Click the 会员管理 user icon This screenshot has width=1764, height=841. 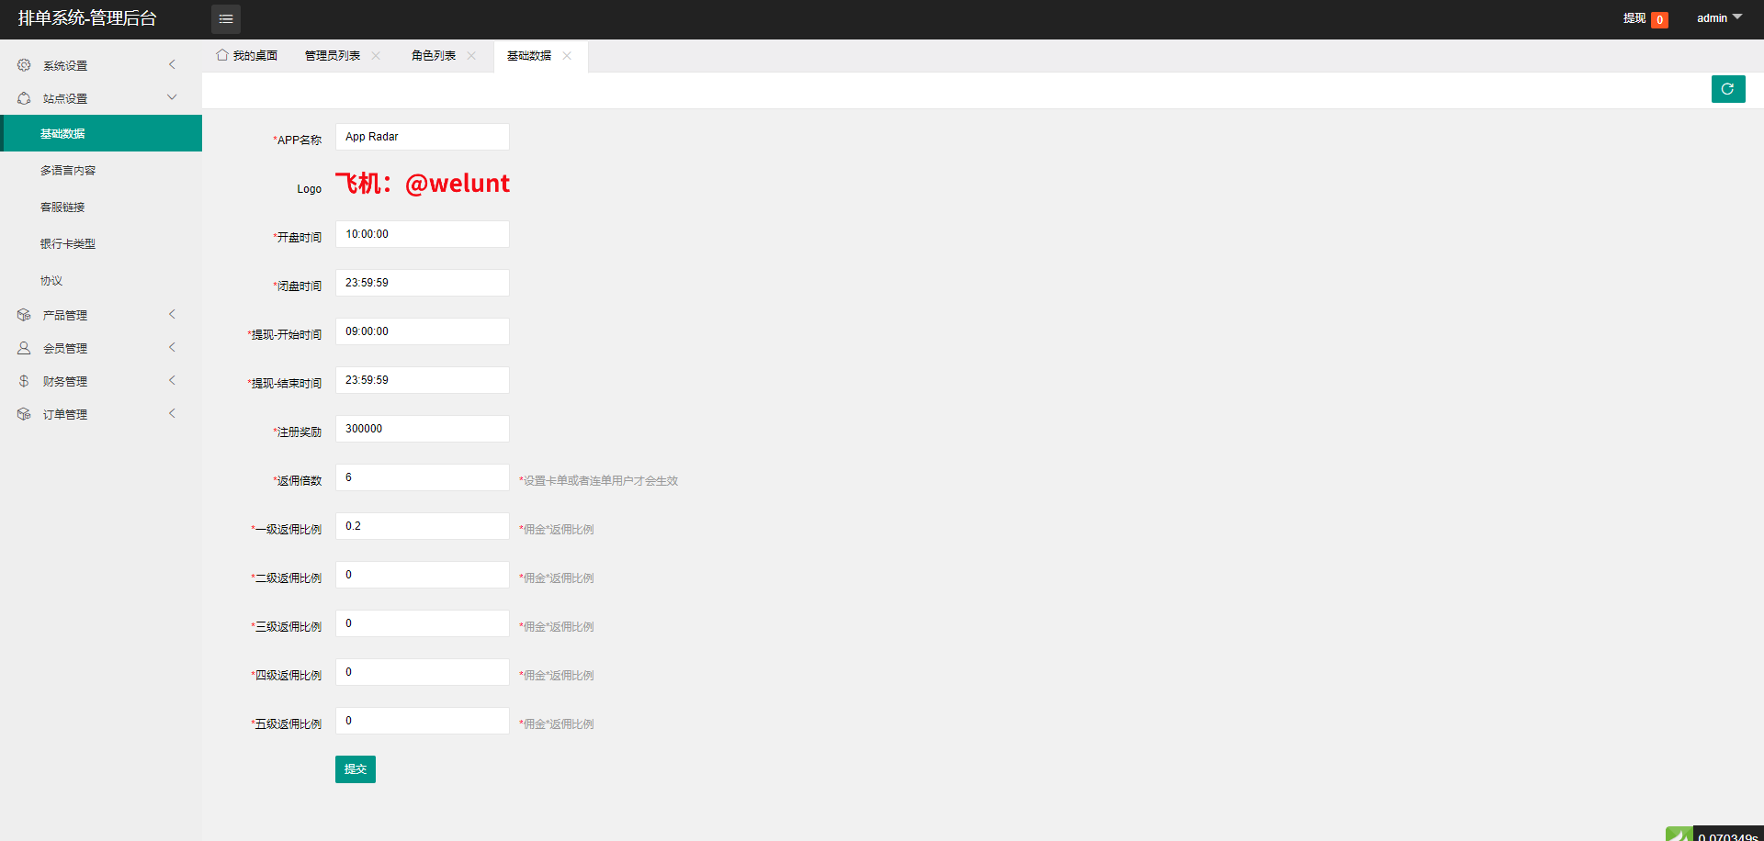24,348
